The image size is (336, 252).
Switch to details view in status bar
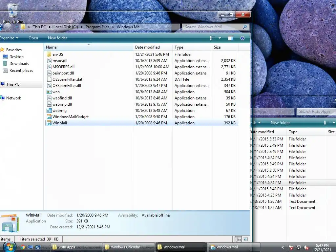pyautogui.click(x=238, y=239)
